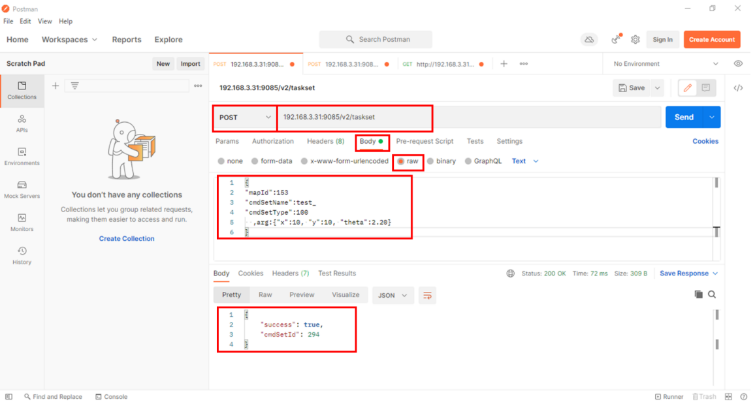
Task: Choose the GraphQL body type radio button
Action: click(468, 161)
